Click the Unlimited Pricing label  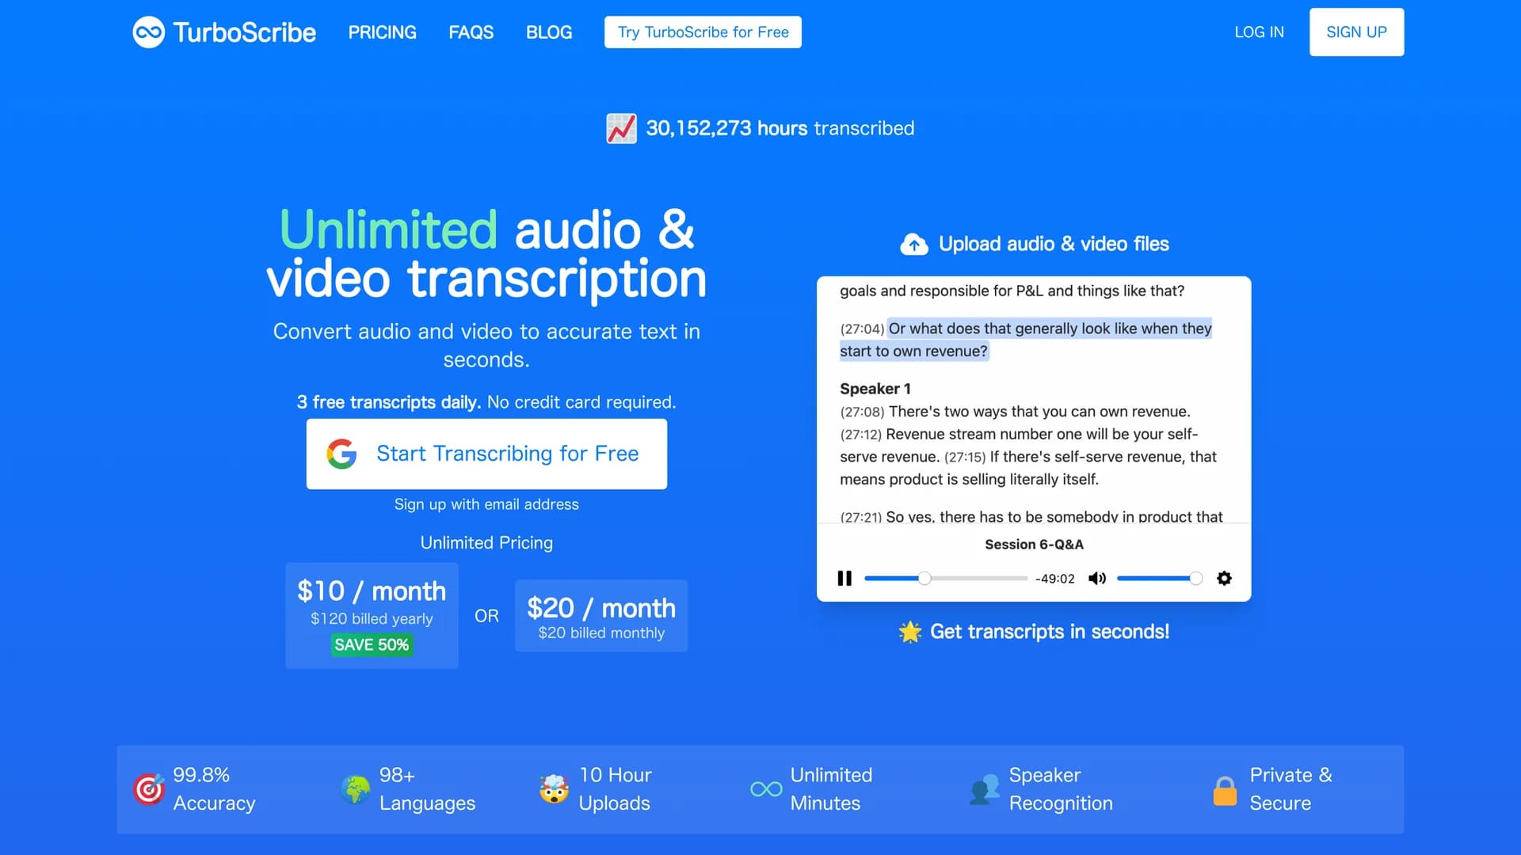(486, 543)
